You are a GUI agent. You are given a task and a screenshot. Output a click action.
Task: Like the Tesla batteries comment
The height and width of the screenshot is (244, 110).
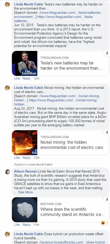click(17, 78)
